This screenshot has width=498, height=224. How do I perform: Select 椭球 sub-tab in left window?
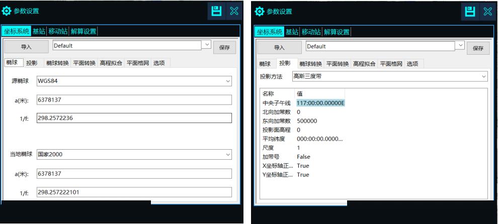[14, 63]
